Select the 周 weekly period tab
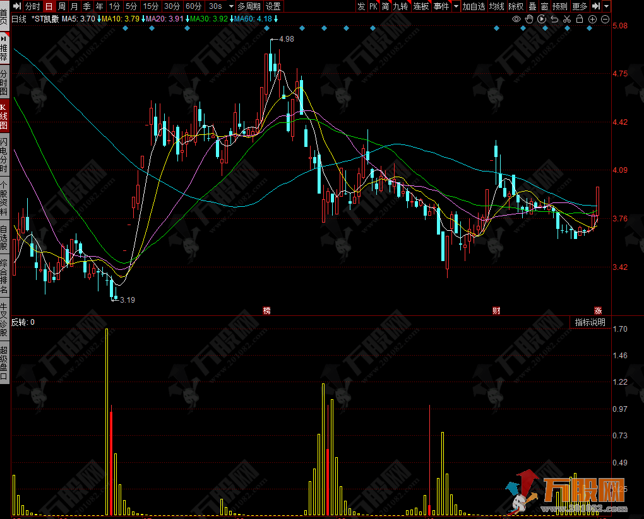Screen dimensions: 644x519 (62, 6)
